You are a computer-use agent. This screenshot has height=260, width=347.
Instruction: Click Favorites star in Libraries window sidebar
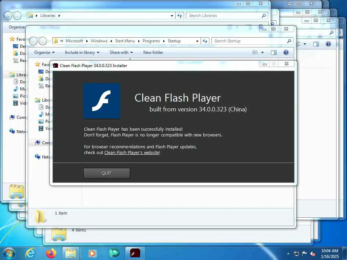(12, 39)
